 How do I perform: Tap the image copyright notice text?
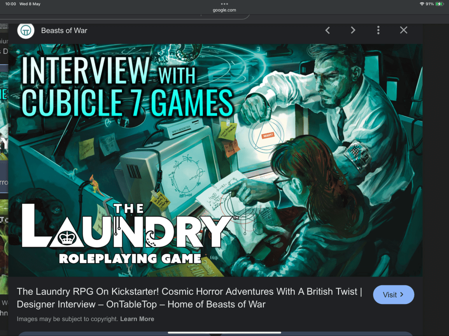[68, 319]
